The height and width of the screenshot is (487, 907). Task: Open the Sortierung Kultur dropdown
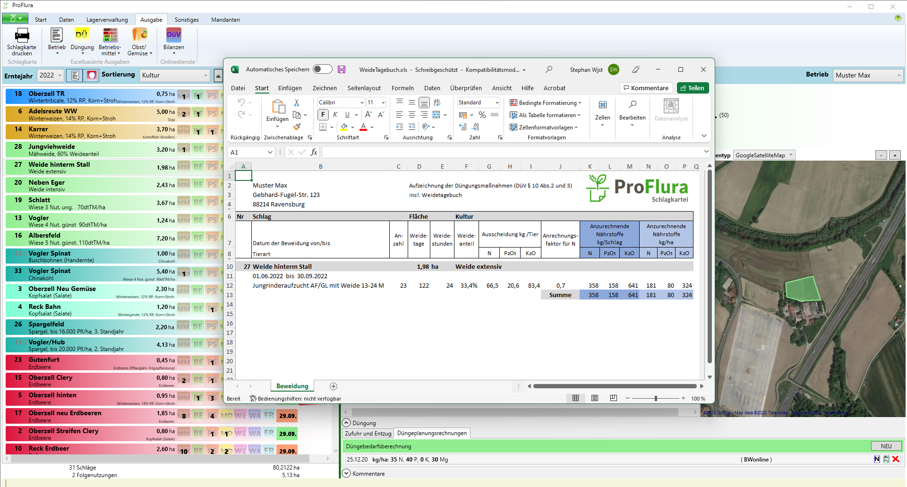tap(175, 75)
